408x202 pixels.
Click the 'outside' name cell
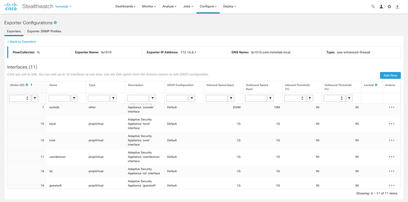(54, 107)
